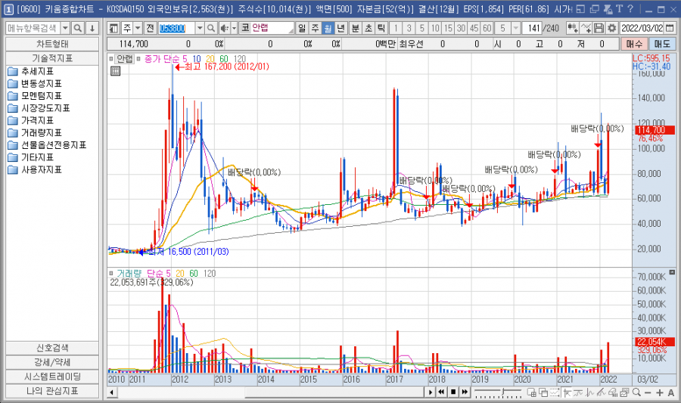
Task: Click the stock code input field 053800
Action: (x=176, y=28)
